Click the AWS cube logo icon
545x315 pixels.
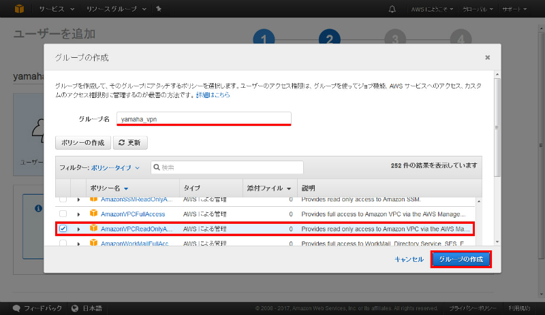pos(21,10)
